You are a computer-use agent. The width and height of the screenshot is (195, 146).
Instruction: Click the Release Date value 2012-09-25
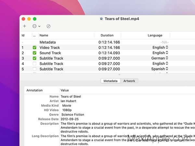(x=70, y=119)
